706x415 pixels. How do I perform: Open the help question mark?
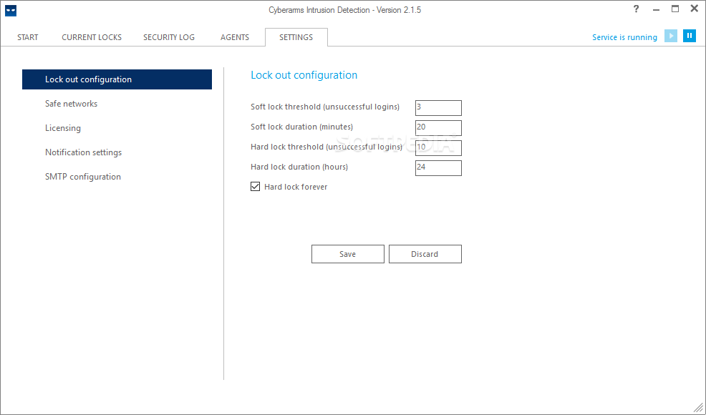[x=636, y=9]
